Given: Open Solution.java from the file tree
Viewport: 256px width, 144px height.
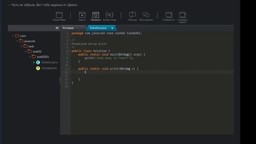Looking at the screenshot, I should click(50, 62).
